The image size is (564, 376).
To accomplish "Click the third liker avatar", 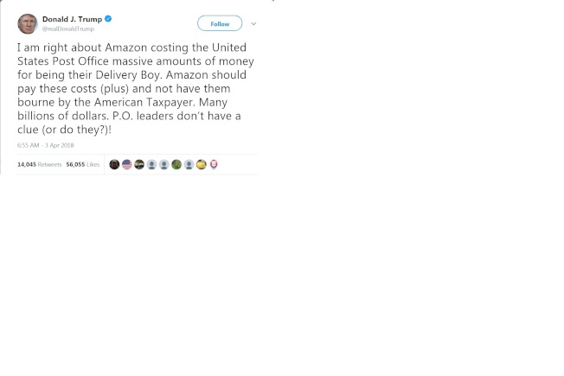I will click(x=139, y=164).
